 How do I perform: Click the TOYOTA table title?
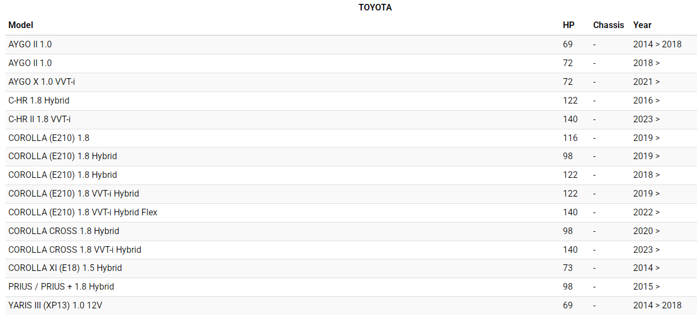(x=375, y=8)
